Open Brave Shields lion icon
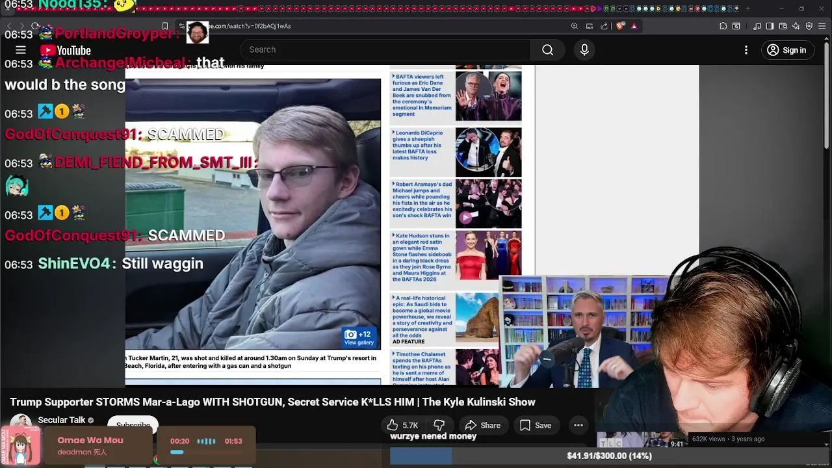The height and width of the screenshot is (468, 832). click(619, 26)
